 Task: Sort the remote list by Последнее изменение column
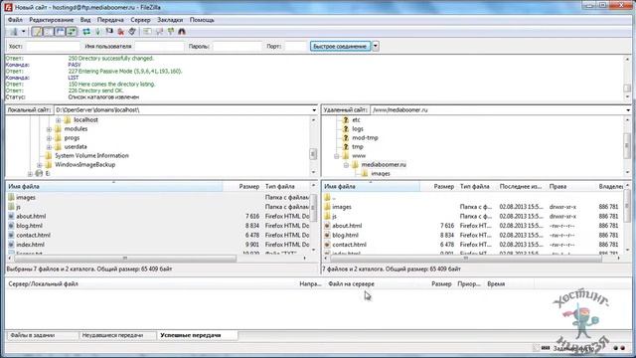click(521, 186)
